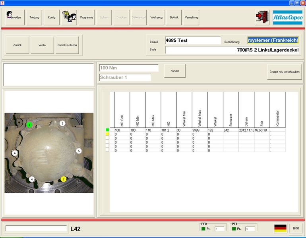Select bolt marker 4 on image
This screenshot has height=238, width=306.
point(32,179)
